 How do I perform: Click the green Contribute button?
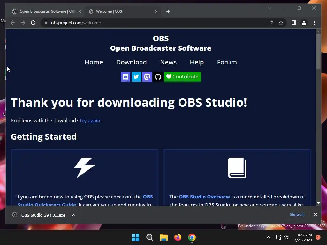(x=182, y=77)
